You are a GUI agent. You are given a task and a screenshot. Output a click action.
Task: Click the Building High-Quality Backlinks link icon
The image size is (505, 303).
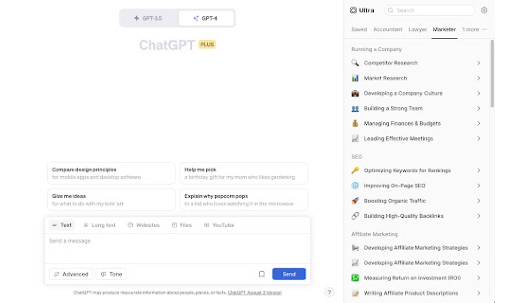coord(355,216)
